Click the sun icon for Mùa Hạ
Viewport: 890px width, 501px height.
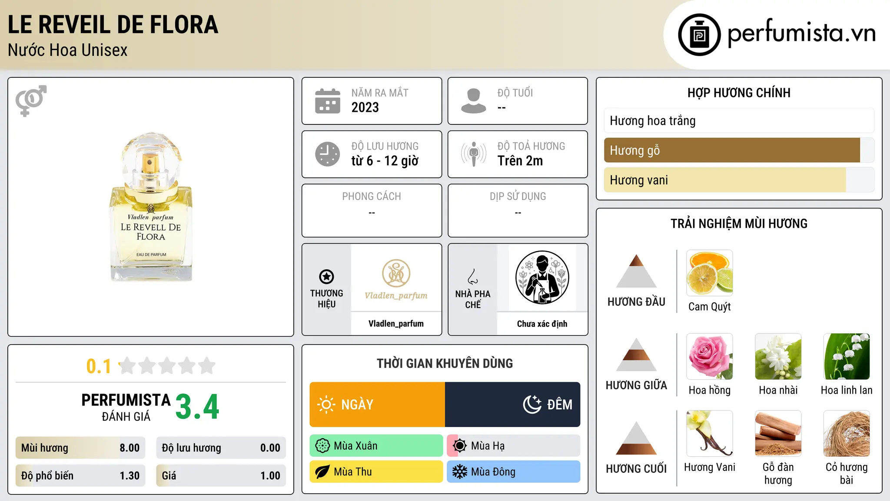coord(460,446)
